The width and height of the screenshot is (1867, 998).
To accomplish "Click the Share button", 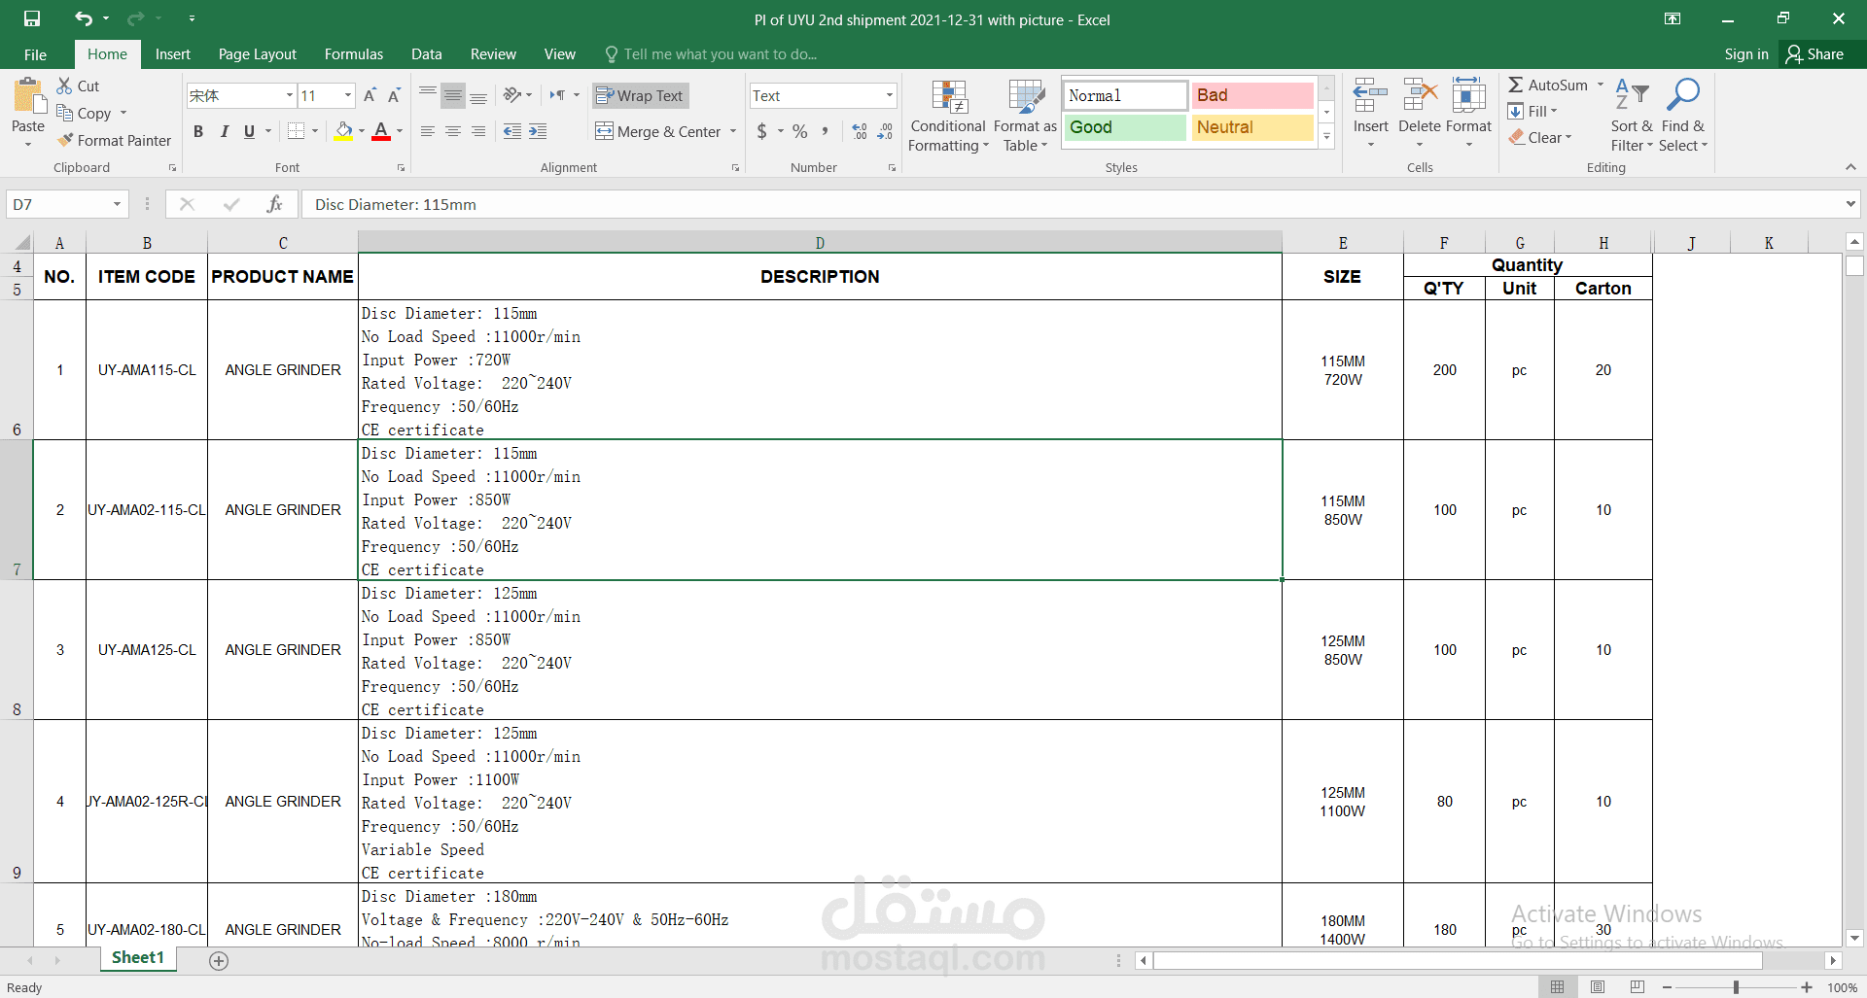I will point(1814,54).
